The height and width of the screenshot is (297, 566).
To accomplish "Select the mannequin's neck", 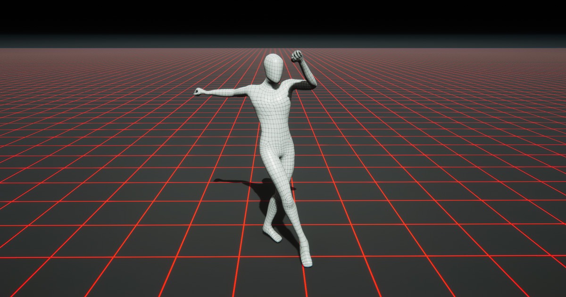I will [x=275, y=80].
